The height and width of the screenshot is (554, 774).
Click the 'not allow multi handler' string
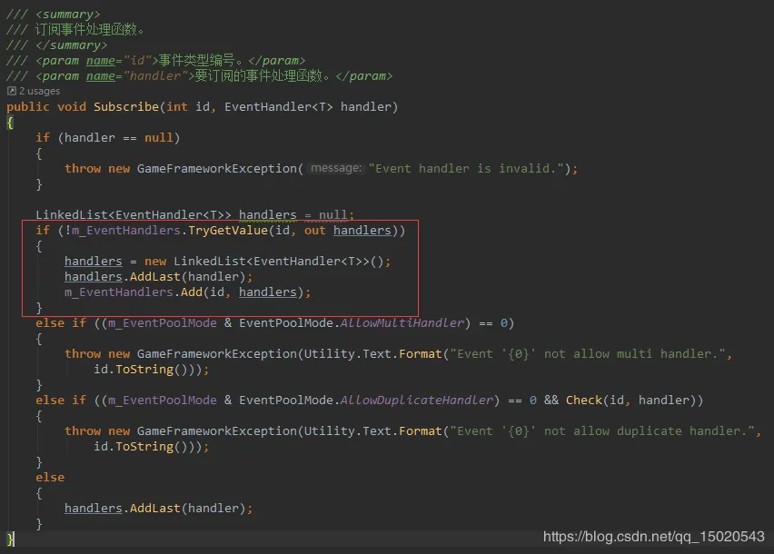click(x=588, y=353)
